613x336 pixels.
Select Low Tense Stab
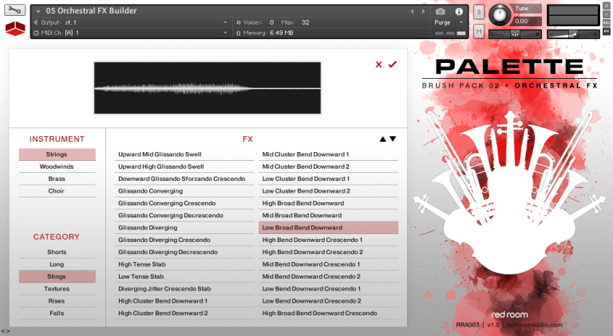click(x=184, y=276)
